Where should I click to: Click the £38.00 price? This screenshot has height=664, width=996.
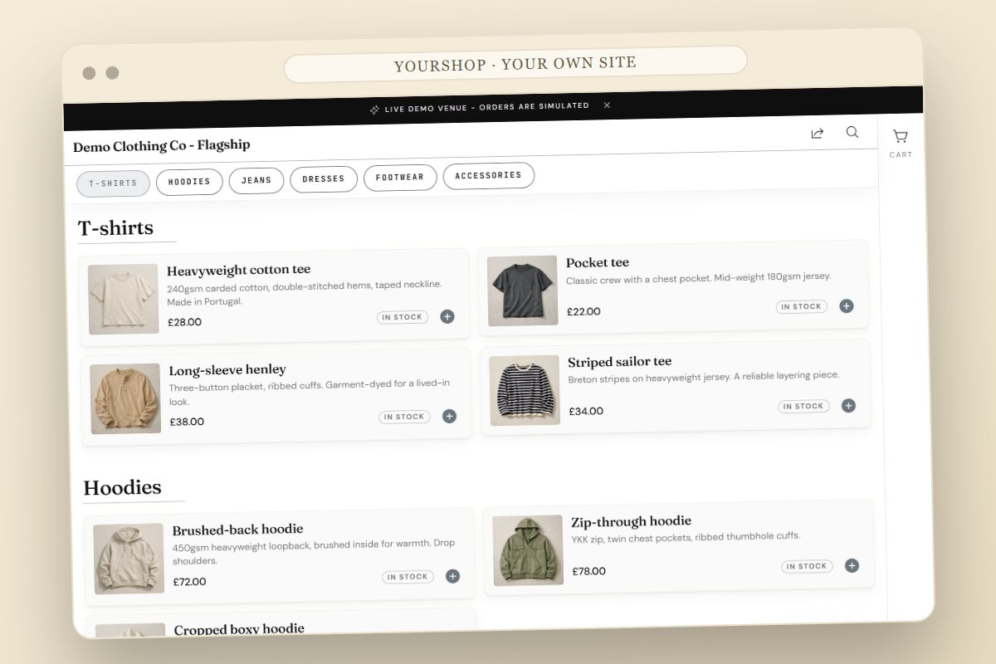tap(187, 422)
